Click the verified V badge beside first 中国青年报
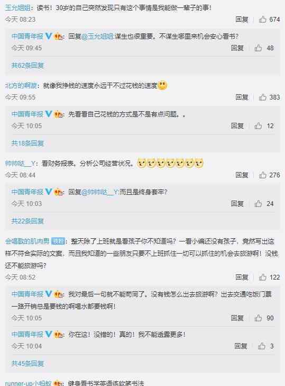This screenshot has width=285, height=386. point(49,36)
